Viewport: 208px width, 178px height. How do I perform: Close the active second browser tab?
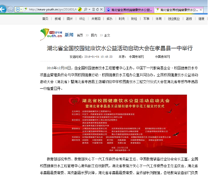coord(201,10)
